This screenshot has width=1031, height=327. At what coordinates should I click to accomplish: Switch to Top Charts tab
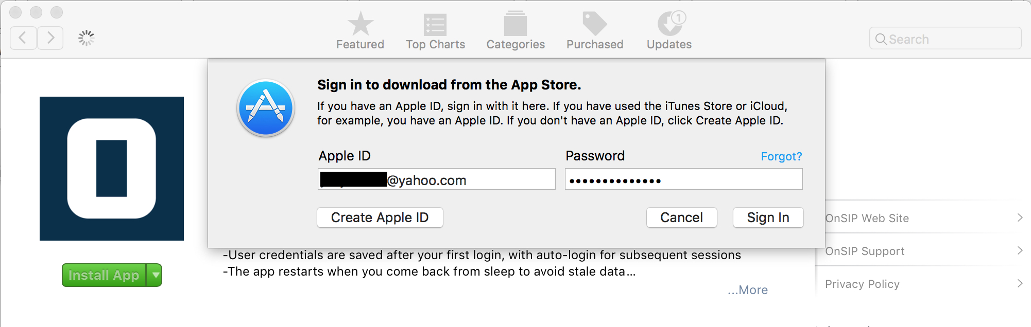click(435, 31)
